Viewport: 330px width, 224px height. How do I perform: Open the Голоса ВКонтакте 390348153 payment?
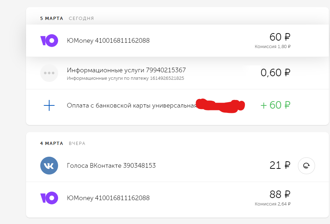[111, 166]
